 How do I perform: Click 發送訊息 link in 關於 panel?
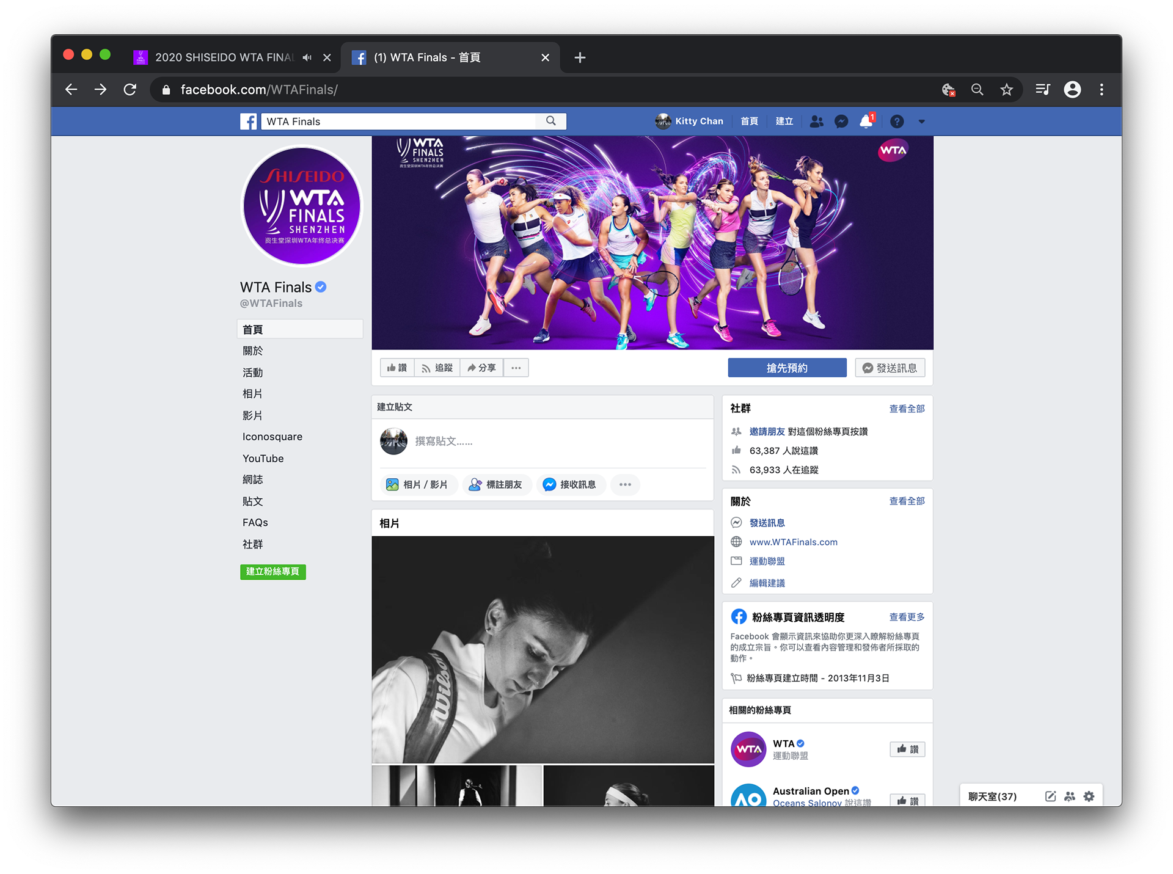[767, 523]
